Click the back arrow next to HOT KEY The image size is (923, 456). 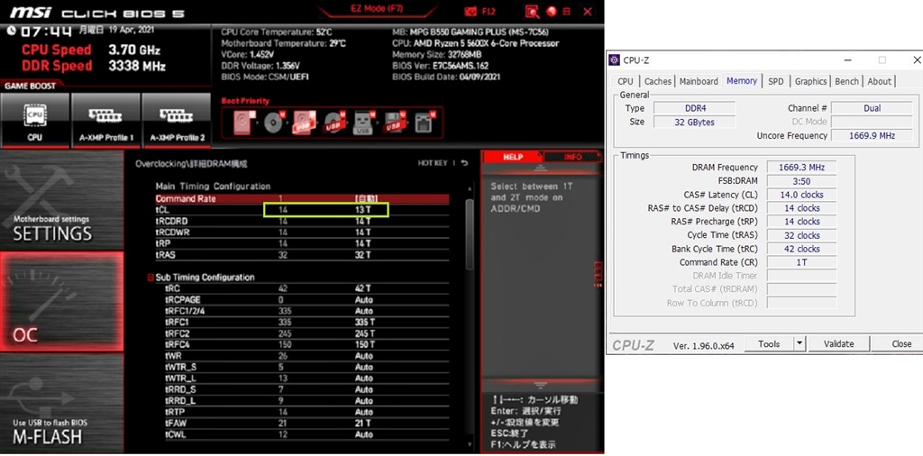[465, 163]
